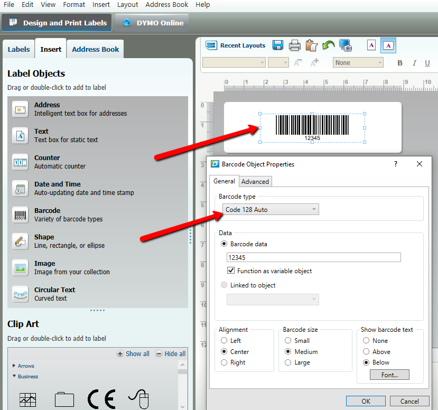Click Hide all clip art categories
The width and height of the screenshot is (438, 410).
171,353
